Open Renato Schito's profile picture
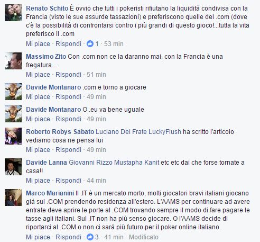Screen dimensions: 260x242 [x=13, y=13]
